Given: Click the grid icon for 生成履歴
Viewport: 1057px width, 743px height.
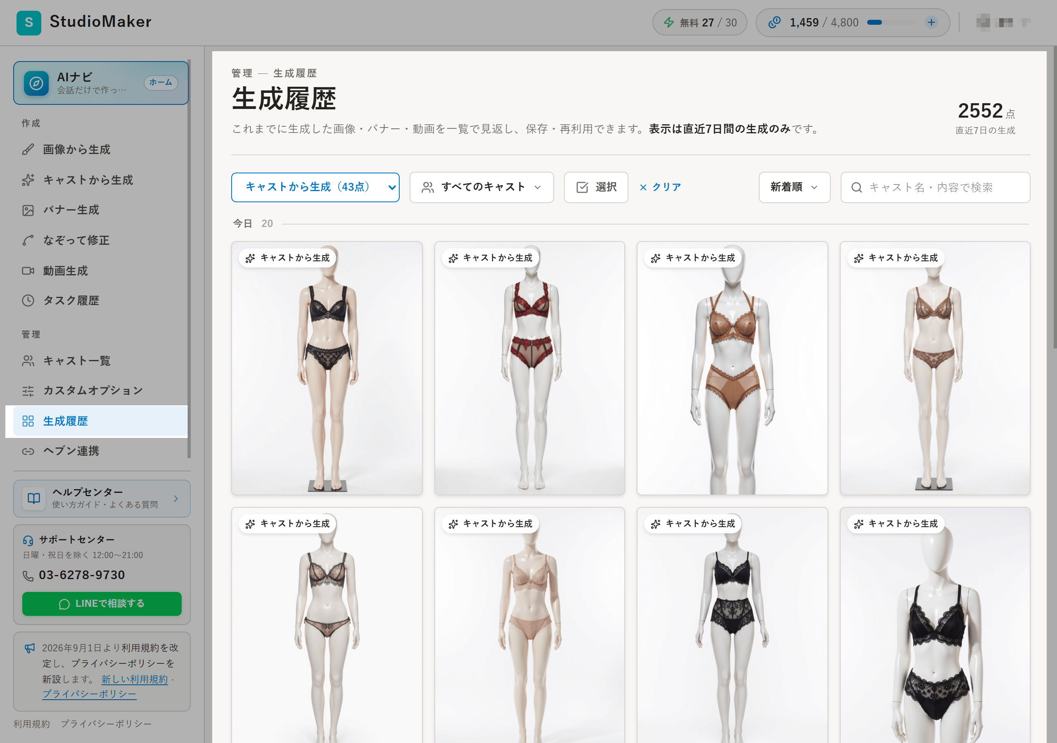Looking at the screenshot, I should (28, 421).
